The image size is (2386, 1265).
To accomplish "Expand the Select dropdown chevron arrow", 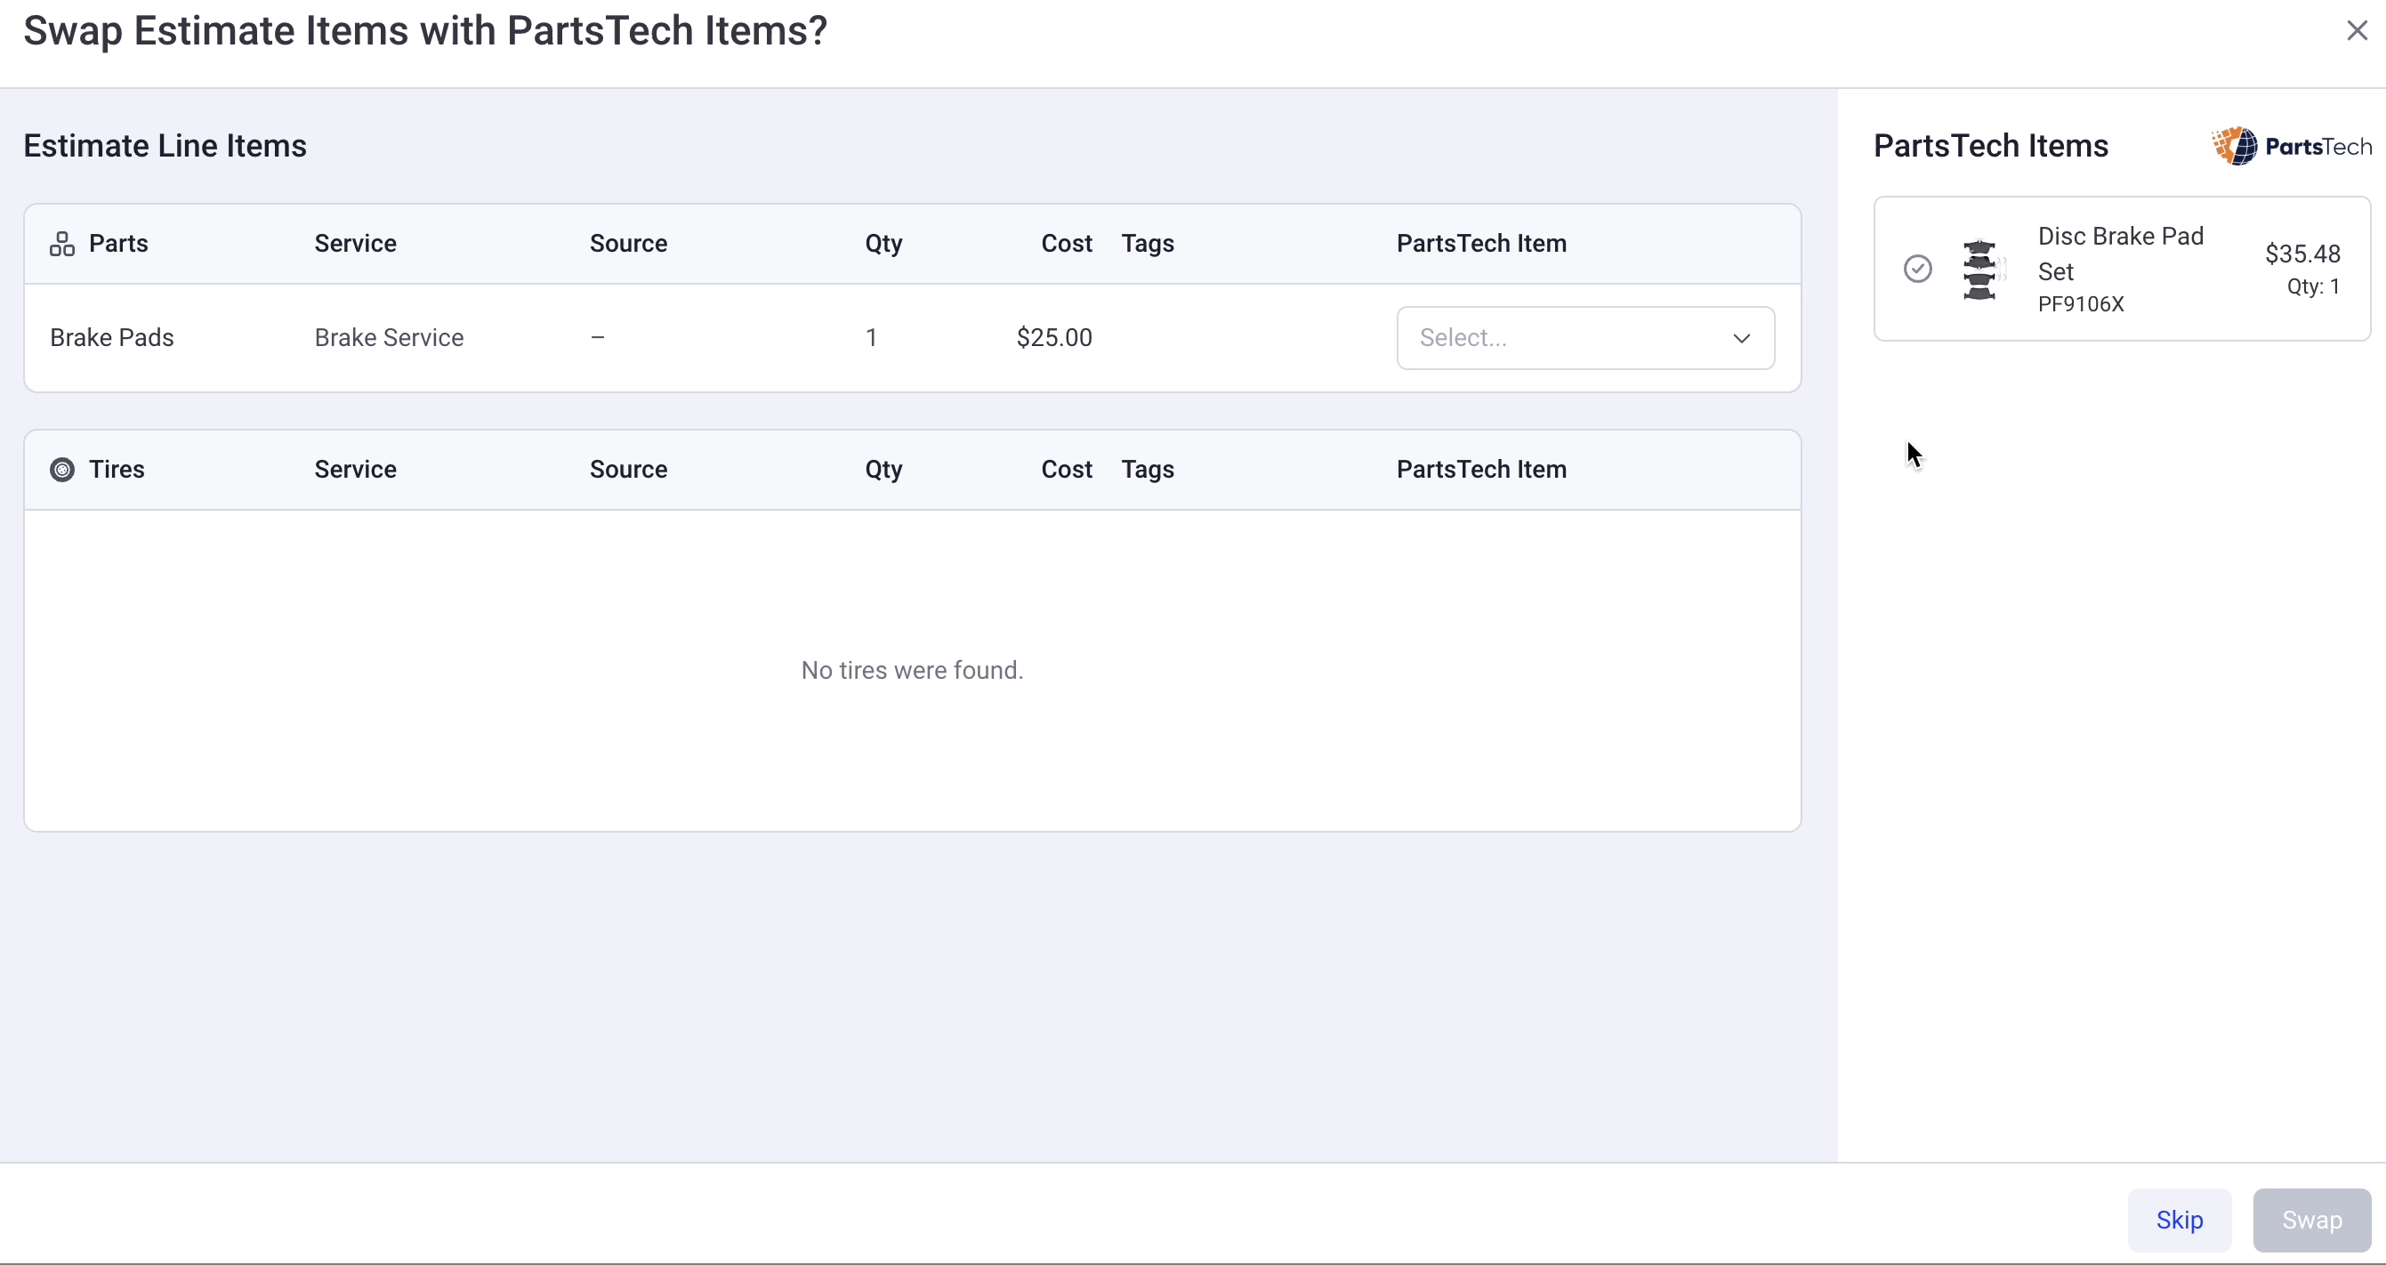I will (1741, 338).
